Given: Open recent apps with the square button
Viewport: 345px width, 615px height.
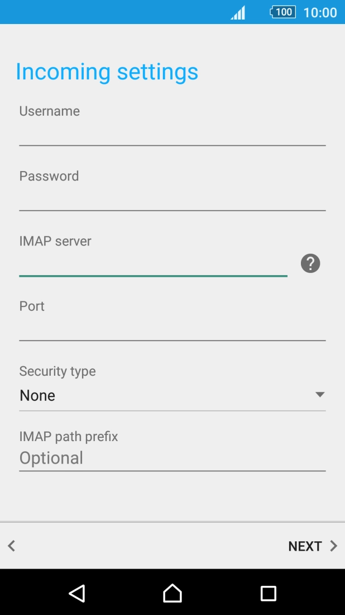Looking at the screenshot, I should pos(269,593).
